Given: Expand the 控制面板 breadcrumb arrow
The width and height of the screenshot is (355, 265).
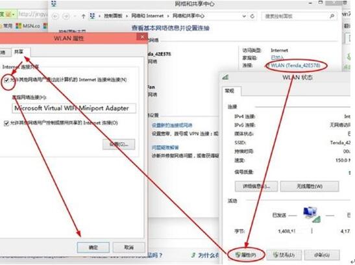Looking at the screenshot, I should click(127, 16).
